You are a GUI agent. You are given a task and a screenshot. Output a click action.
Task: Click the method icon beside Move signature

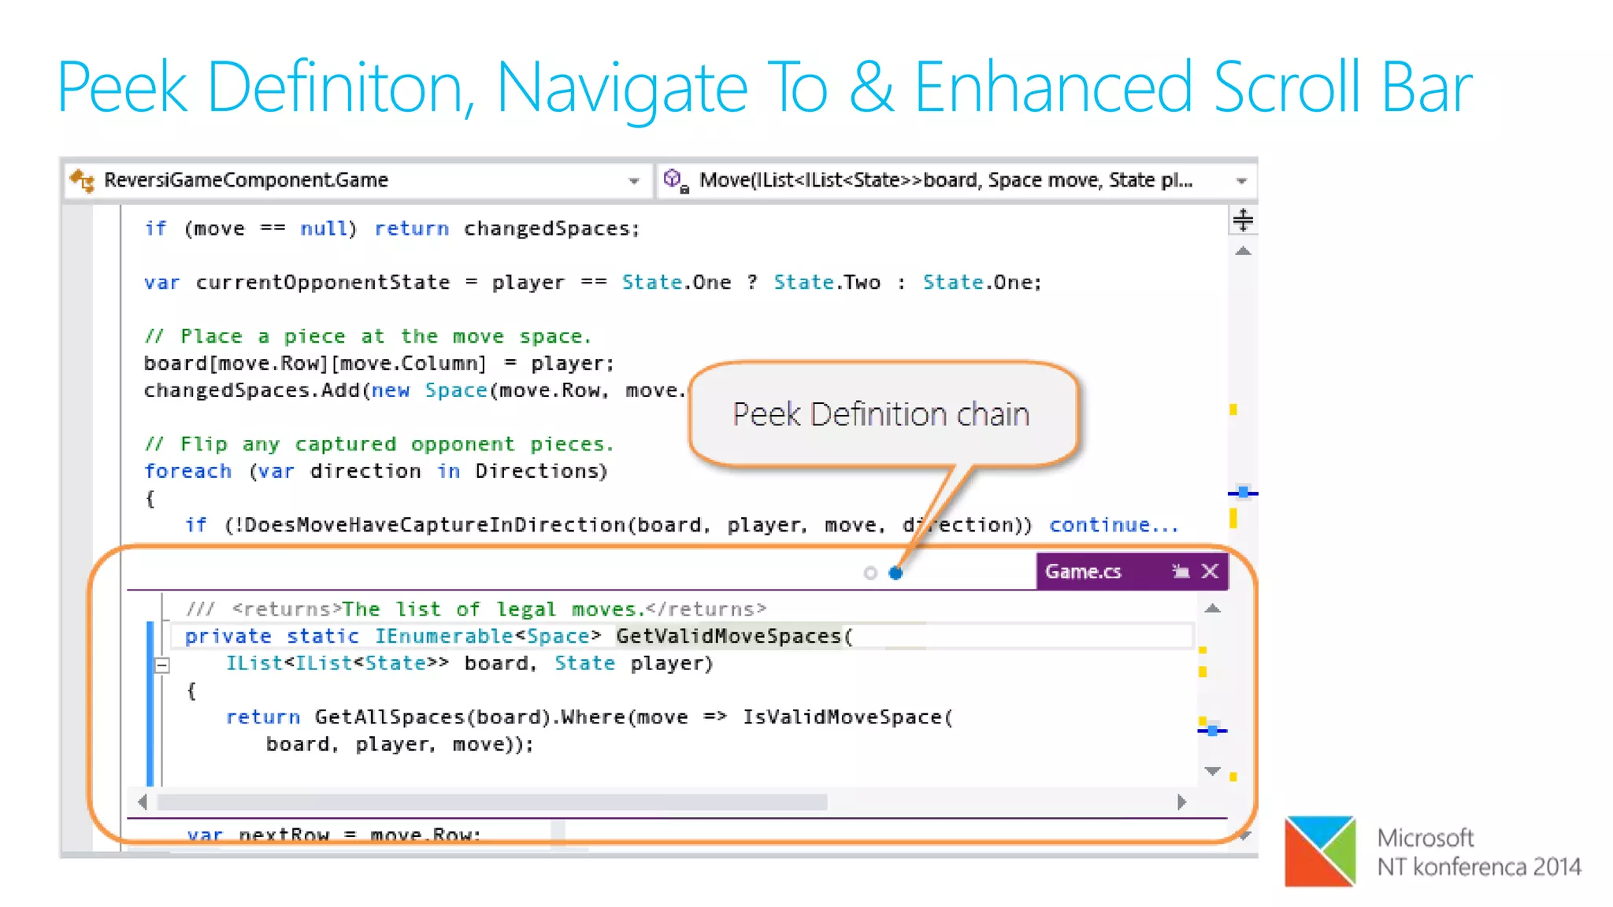676,180
